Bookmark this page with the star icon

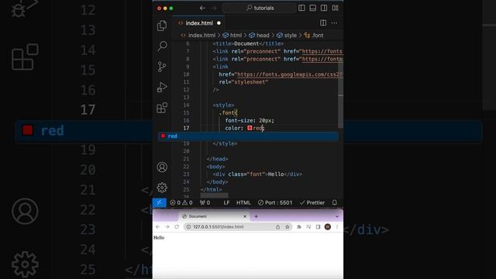pos(288,227)
